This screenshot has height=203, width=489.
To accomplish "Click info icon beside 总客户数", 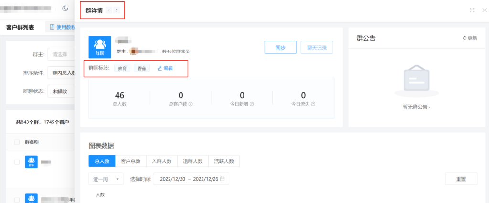I will tap(191, 104).
